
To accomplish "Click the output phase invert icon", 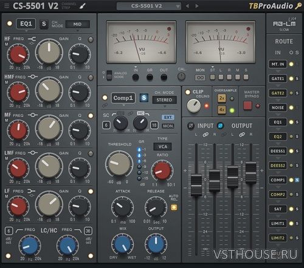I will [220, 126].
